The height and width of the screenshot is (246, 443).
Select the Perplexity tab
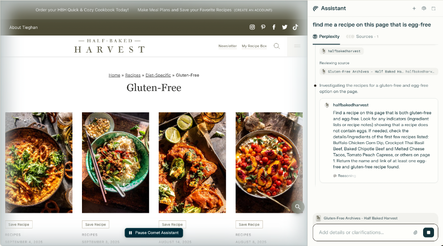click(326, 36)
